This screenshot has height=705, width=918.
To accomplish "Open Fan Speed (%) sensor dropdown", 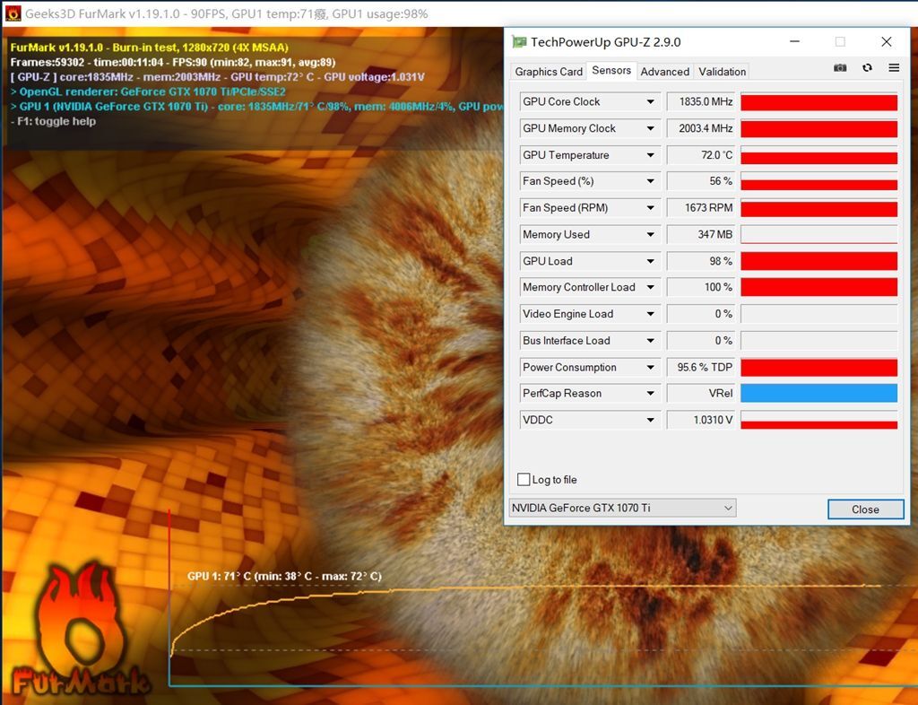I will click(x=651, y=181).
